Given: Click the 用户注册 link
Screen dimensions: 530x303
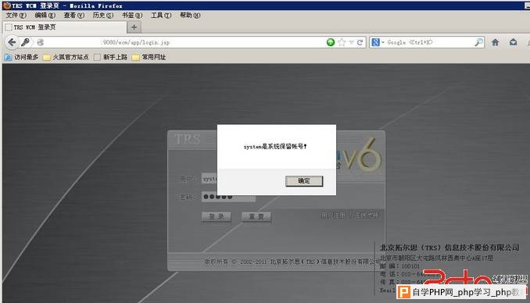Looking at the screenshot, I should point(333,216).
